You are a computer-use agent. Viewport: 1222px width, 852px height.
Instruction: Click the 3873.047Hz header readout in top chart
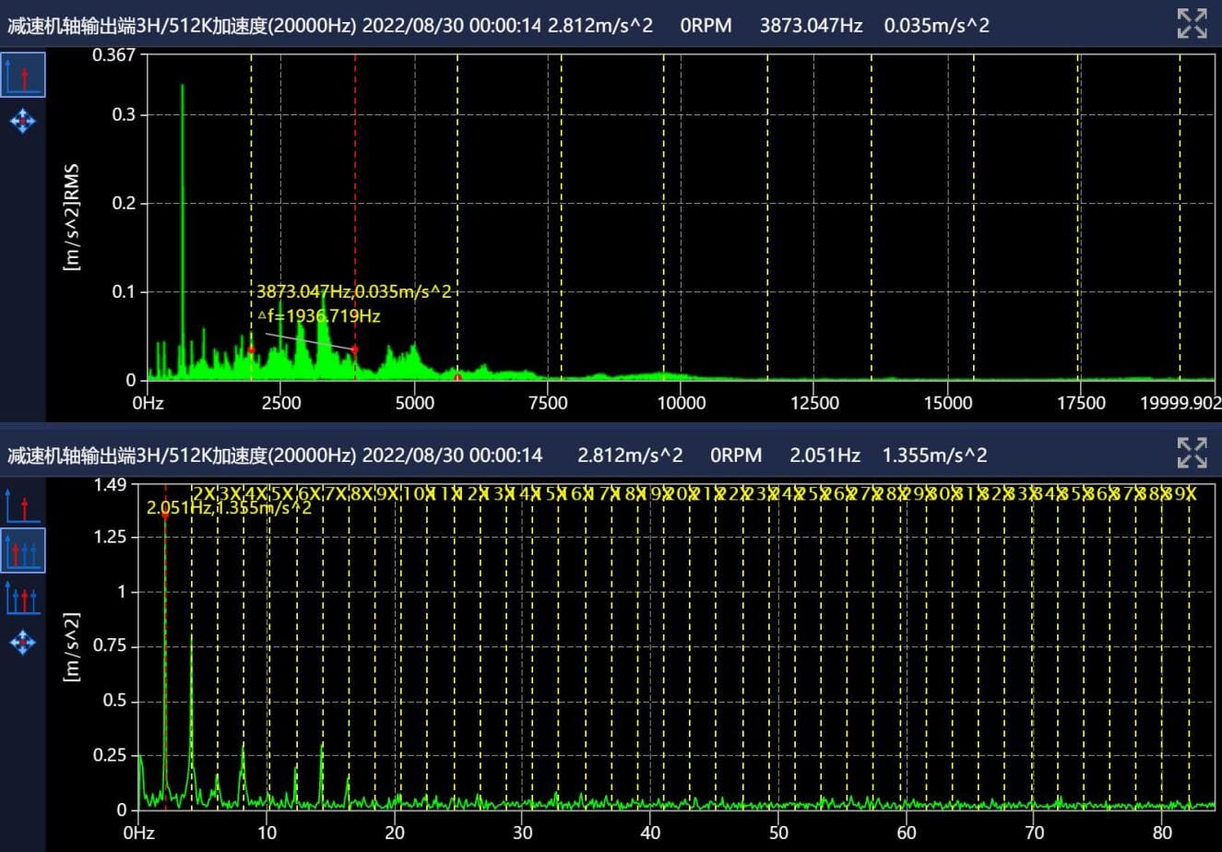pyautogui.click(x=811, y=25)
